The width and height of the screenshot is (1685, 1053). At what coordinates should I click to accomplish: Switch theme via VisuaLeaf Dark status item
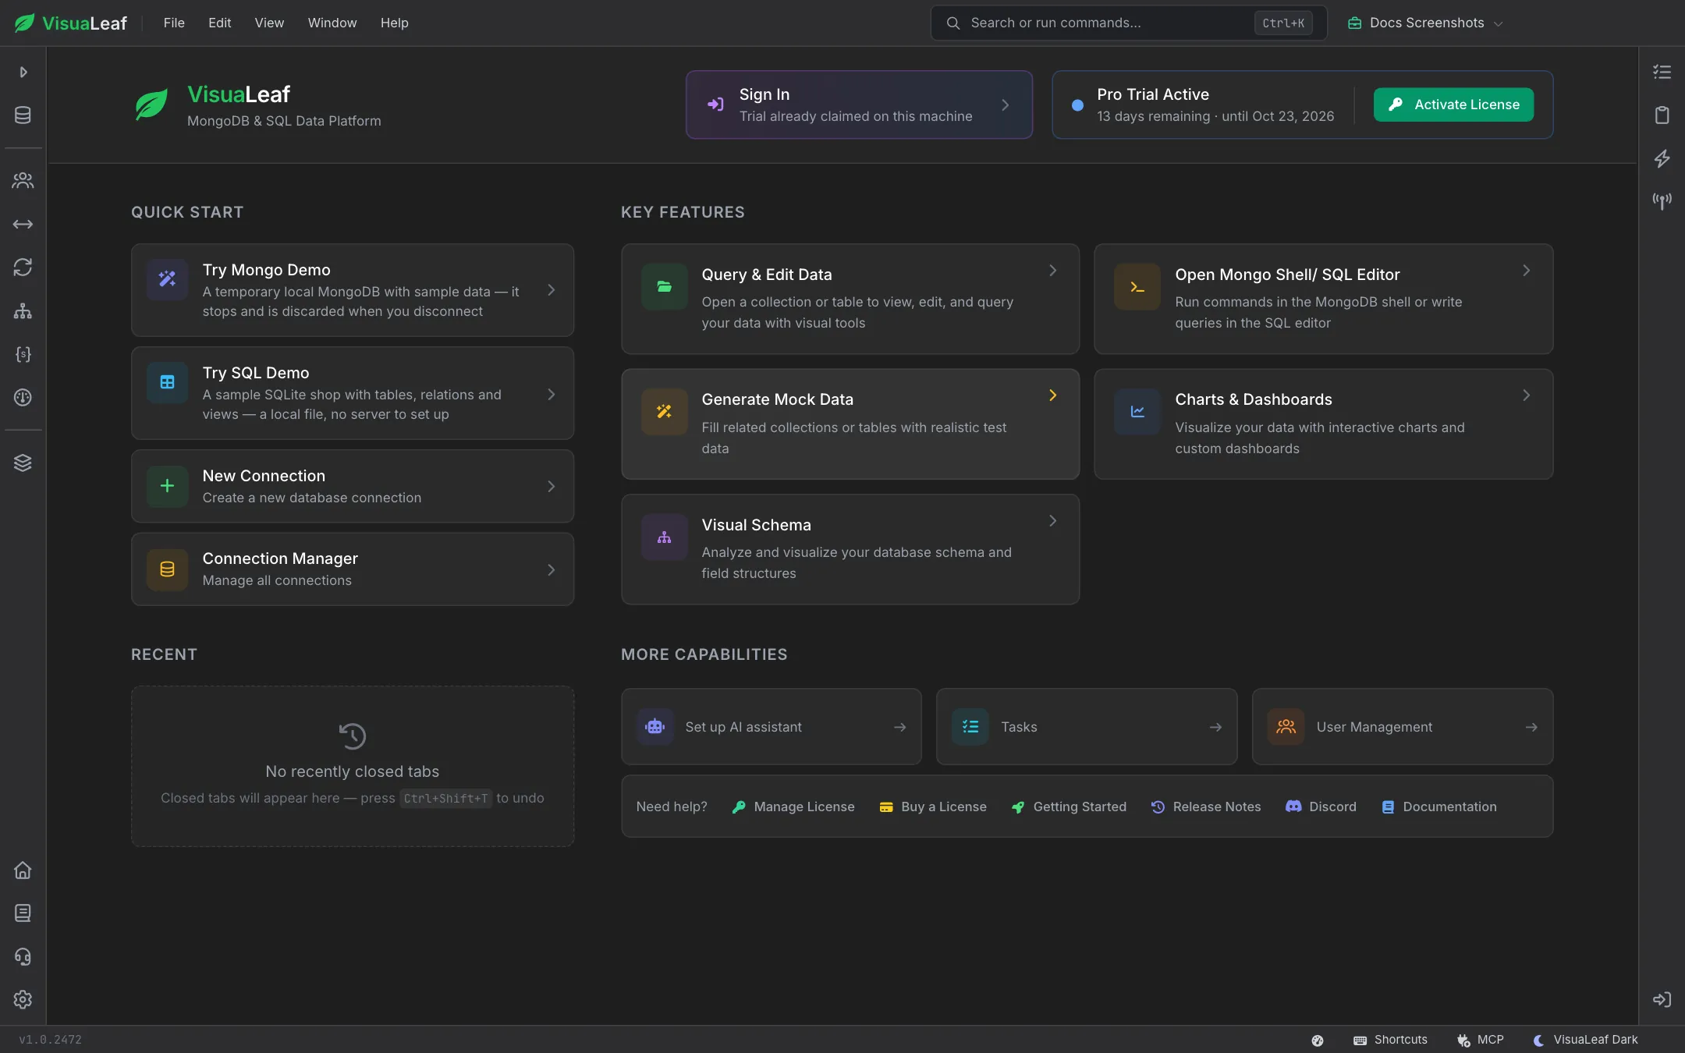pyautogui.click(x=1586, y=1040)
